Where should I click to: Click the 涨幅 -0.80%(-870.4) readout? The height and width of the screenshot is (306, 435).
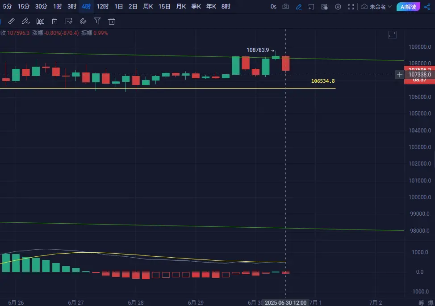click(55, 33)
